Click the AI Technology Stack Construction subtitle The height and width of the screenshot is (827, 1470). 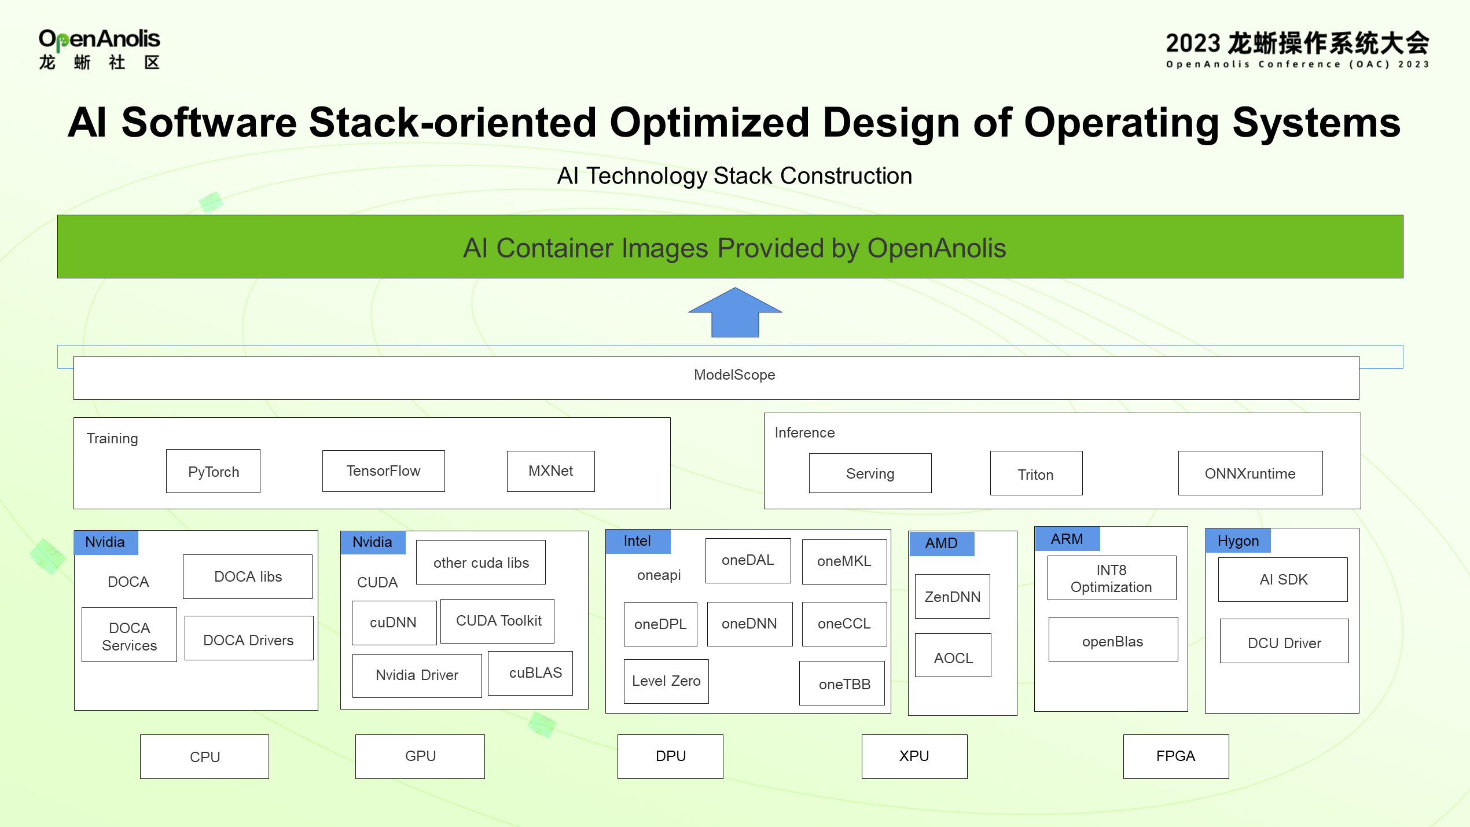point(734,176)
